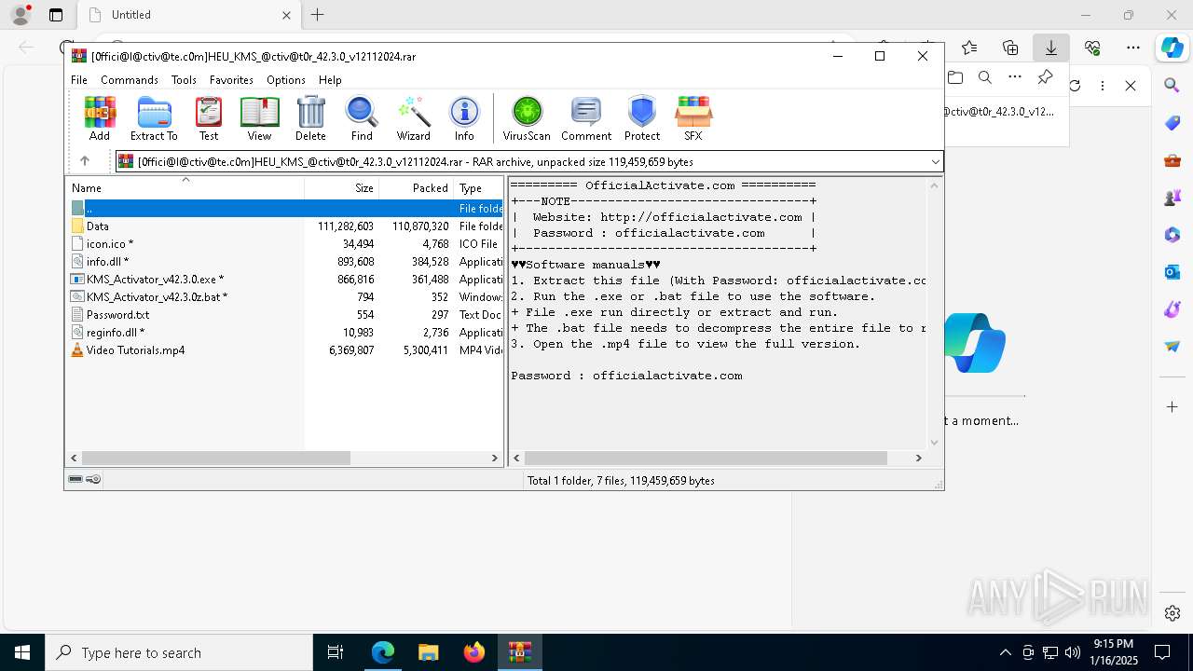Sort by the Name column header
Viewport: 1193px width, 671px height.
[x=185, y=187]
